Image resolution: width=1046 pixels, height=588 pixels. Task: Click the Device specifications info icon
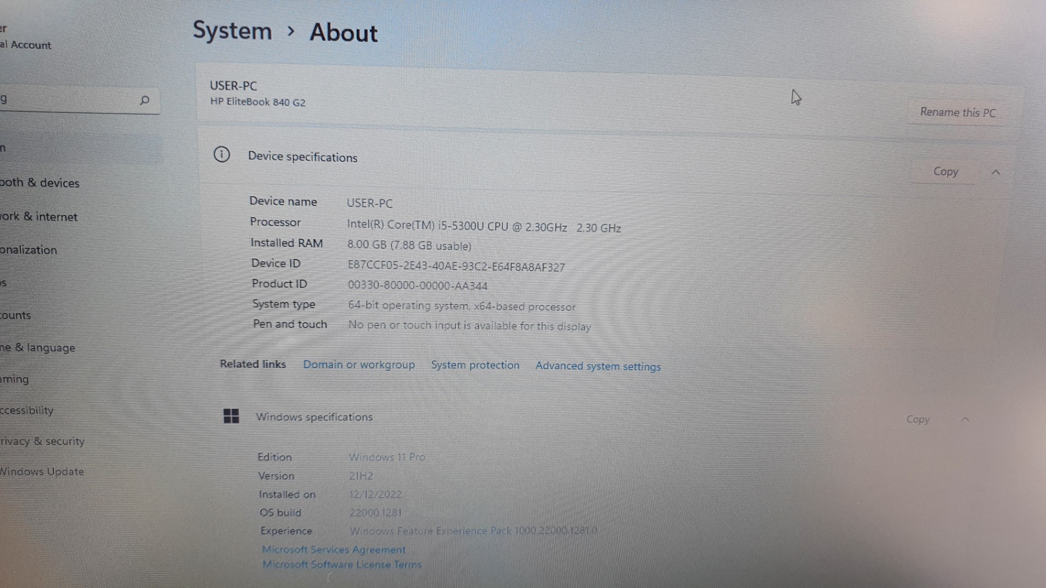point(222,155)
